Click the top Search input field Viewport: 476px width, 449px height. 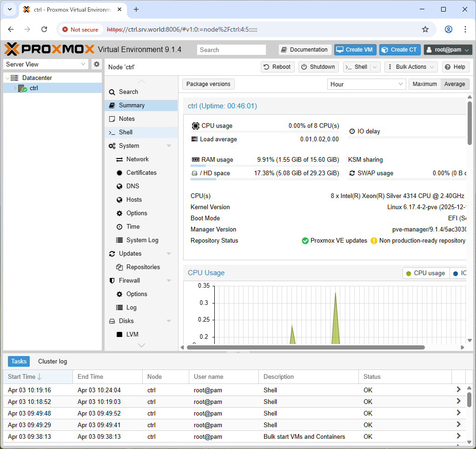coord(231,50)
